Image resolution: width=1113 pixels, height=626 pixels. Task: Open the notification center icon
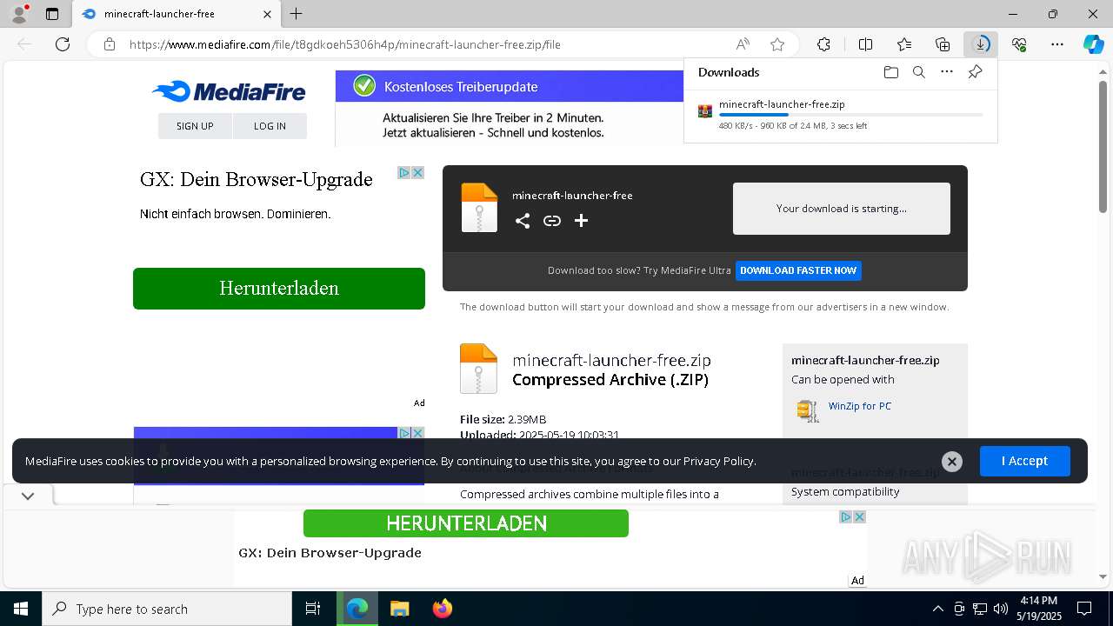tap(1084, 609)
